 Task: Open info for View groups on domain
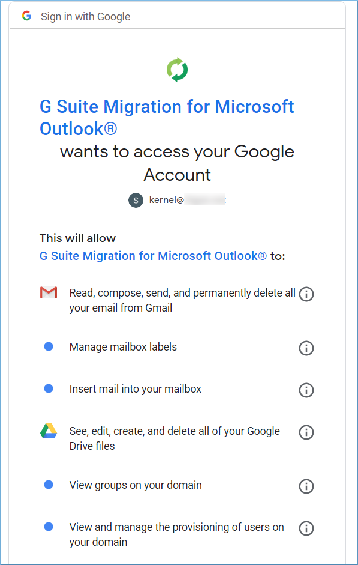pos(306,486)
